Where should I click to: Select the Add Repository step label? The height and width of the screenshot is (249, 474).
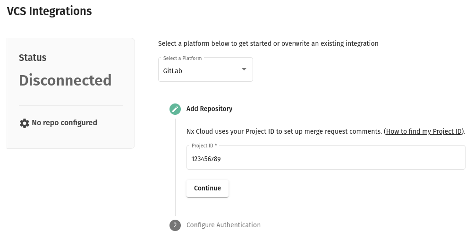(209, 109)
